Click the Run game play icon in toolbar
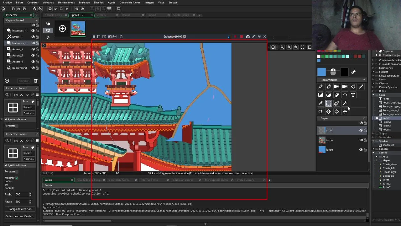This screenshot has width=401, height=226. tap(55, 9)
